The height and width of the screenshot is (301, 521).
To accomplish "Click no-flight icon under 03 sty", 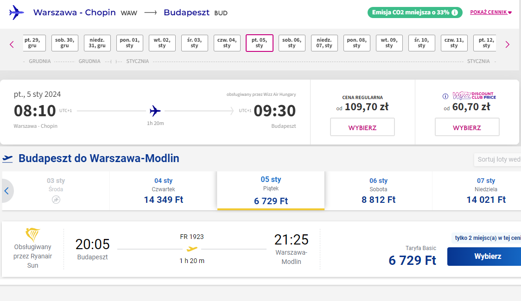I will (56, 200).
